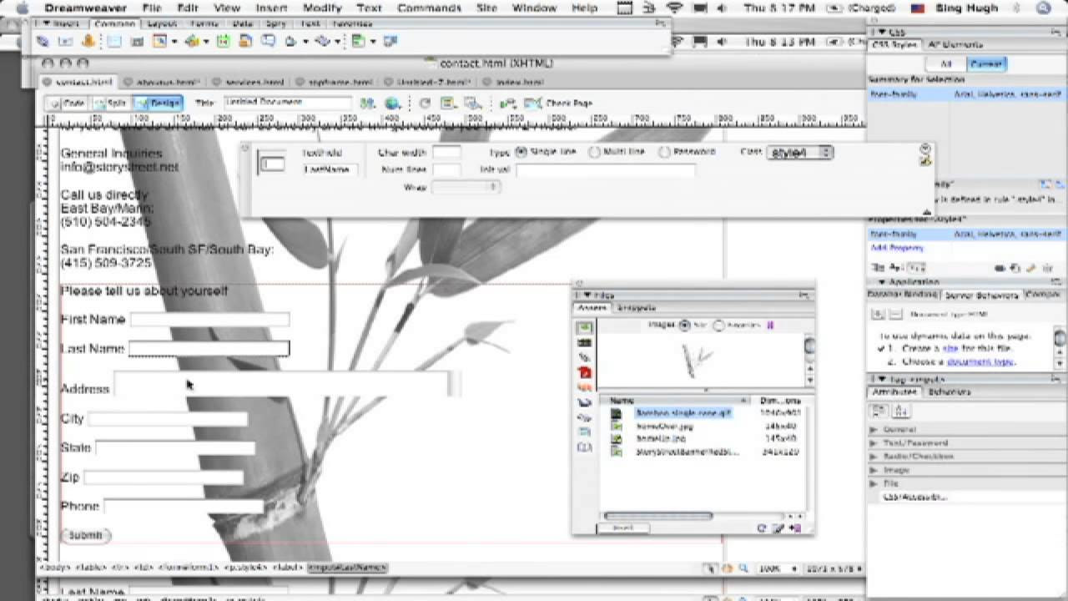1068x601 pixels.
Task: Switch to the Behaviors tab in Tag Inspector
Action: click(950, 391)
